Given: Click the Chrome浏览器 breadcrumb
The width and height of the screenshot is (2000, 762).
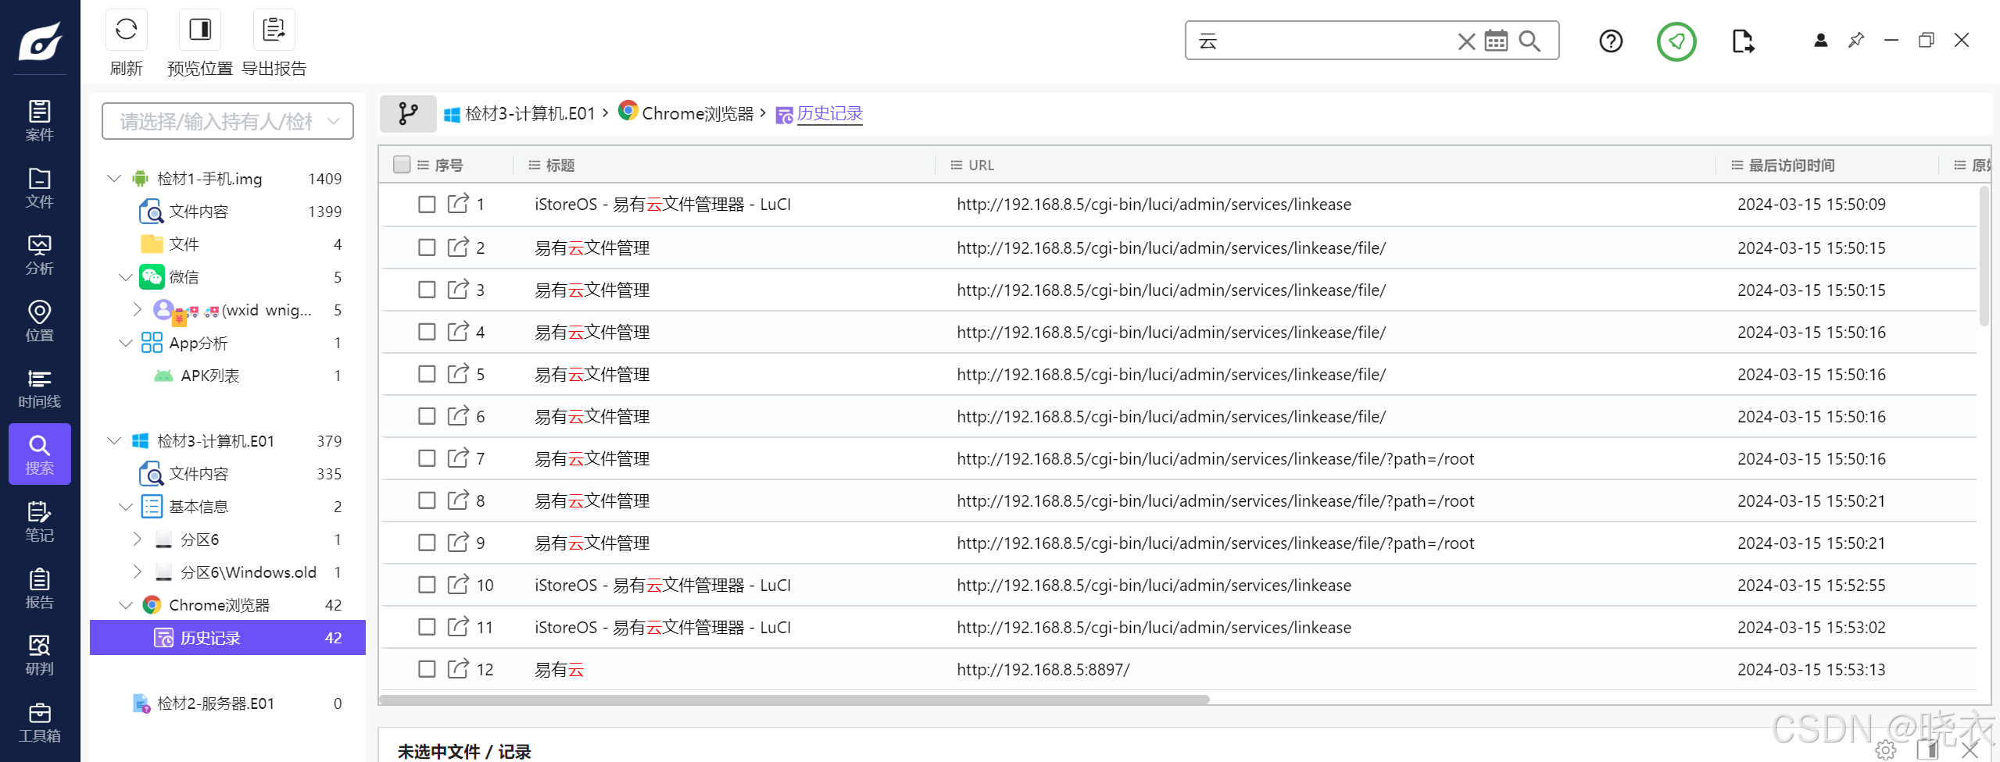Looking at the screenshot, I should tap(696, 114).
